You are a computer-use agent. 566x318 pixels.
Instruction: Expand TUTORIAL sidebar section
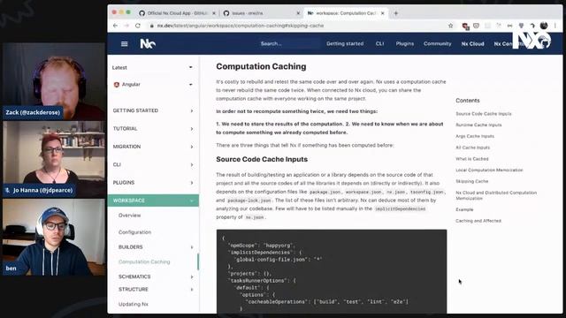coord(153,129)
